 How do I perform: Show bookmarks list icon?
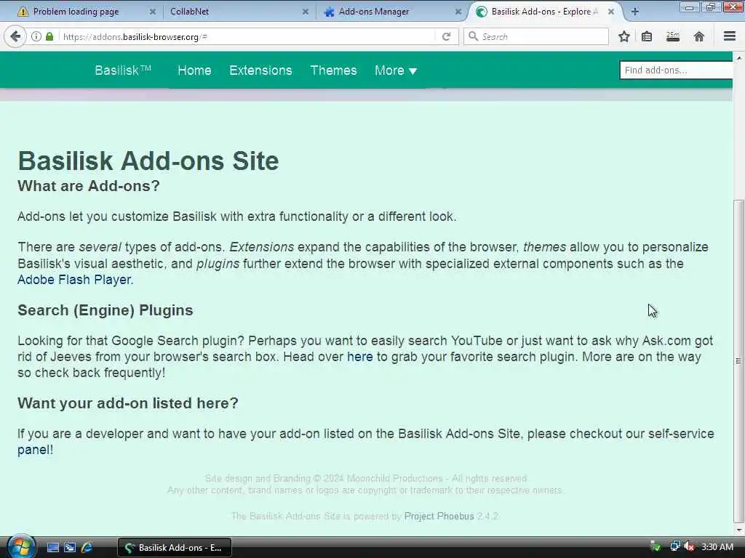[647, 36]
